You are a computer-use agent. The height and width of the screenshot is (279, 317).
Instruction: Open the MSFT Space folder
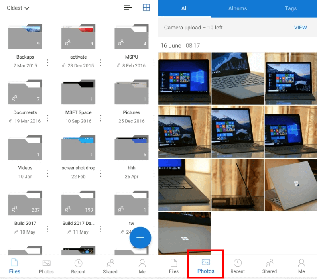pos(78,92)
